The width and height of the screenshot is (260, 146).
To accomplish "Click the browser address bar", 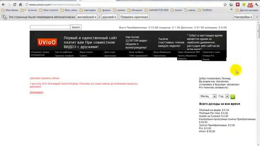I will click(x=123, y=4).
